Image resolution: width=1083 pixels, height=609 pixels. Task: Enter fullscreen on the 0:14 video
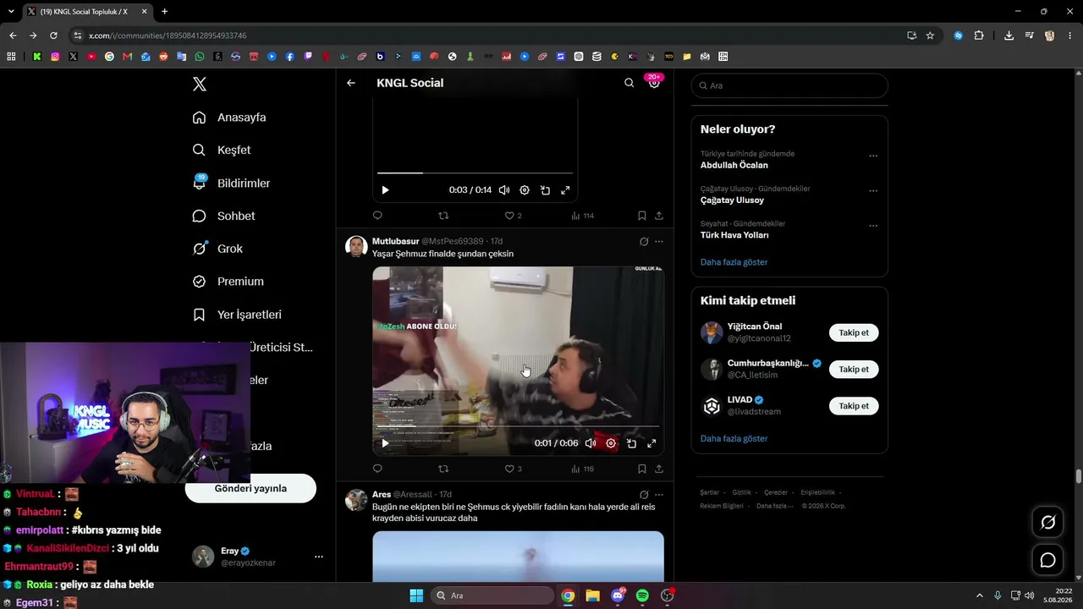tap(565, 190)
